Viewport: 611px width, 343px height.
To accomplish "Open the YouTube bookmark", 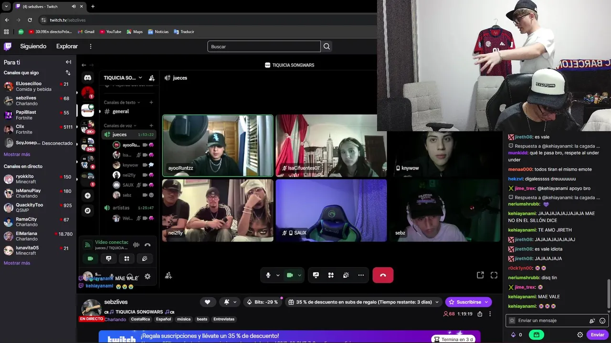I will (x=110, y=32).
